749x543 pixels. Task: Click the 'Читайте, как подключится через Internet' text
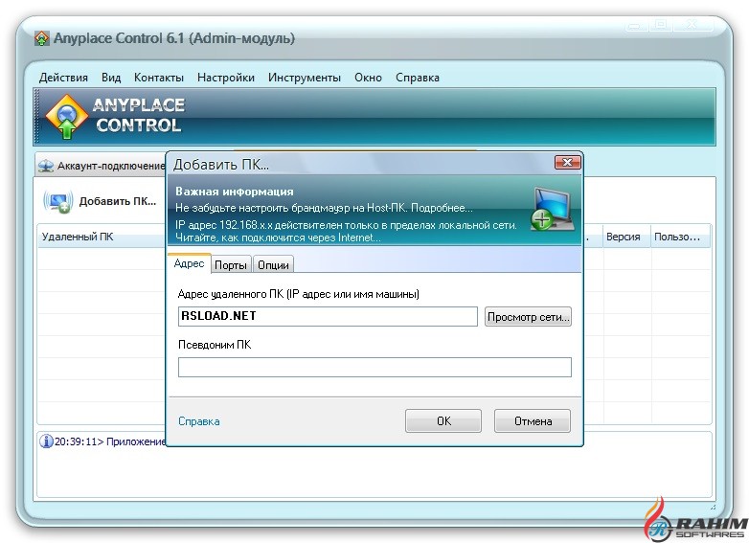pyautogui.click(x=278, y=238)
